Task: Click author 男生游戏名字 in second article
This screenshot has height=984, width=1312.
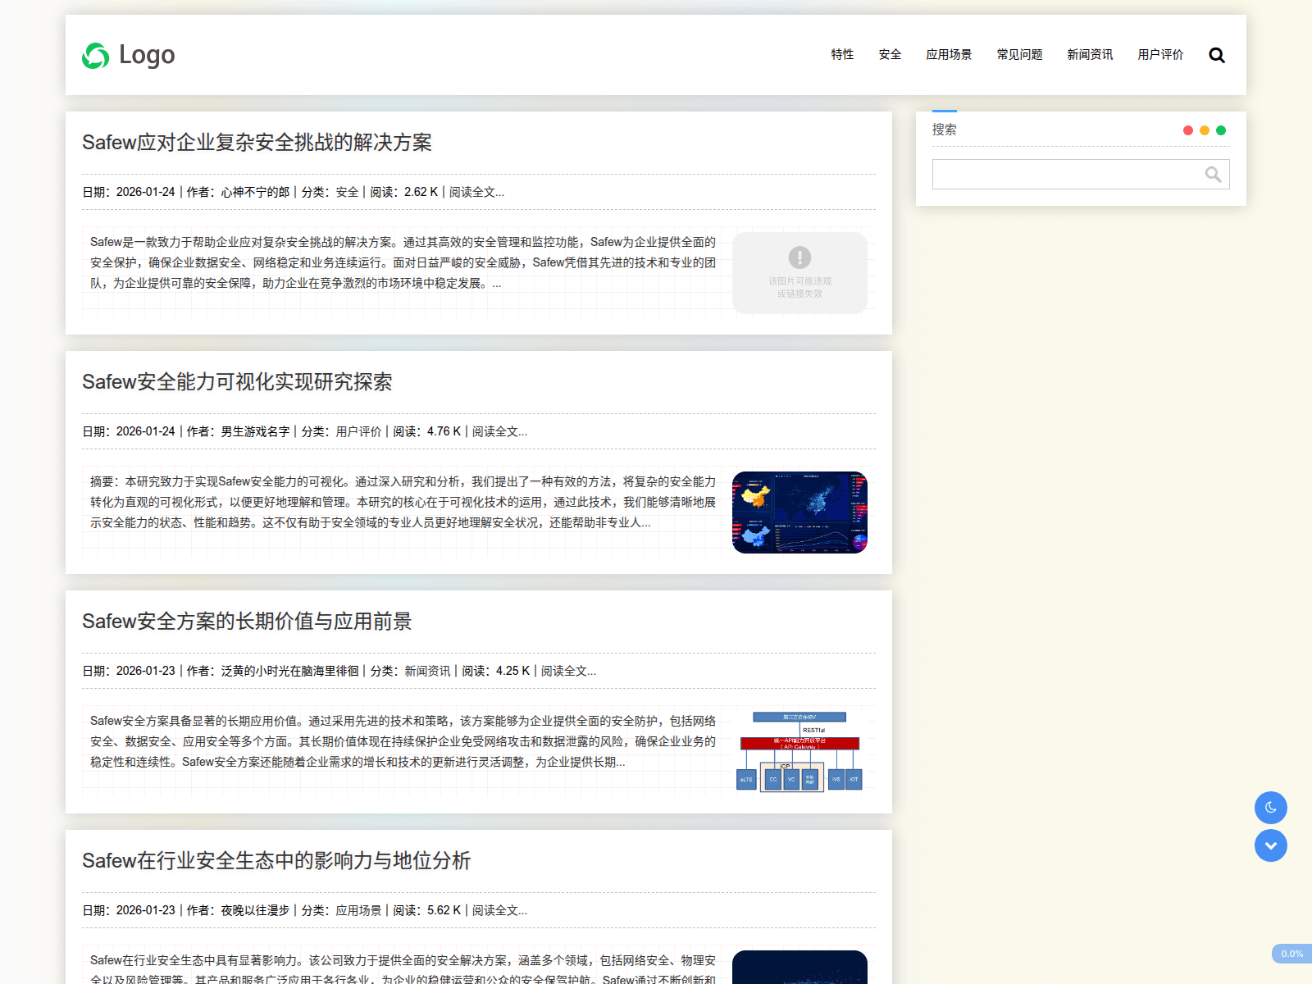Action: 255,431
